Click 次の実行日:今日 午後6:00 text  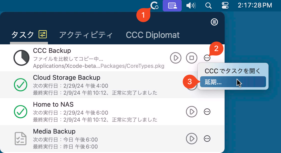pos(65,139)
